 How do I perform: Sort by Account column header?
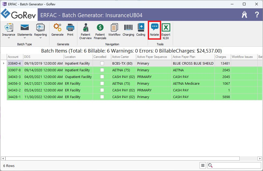(x=15, y=57)
